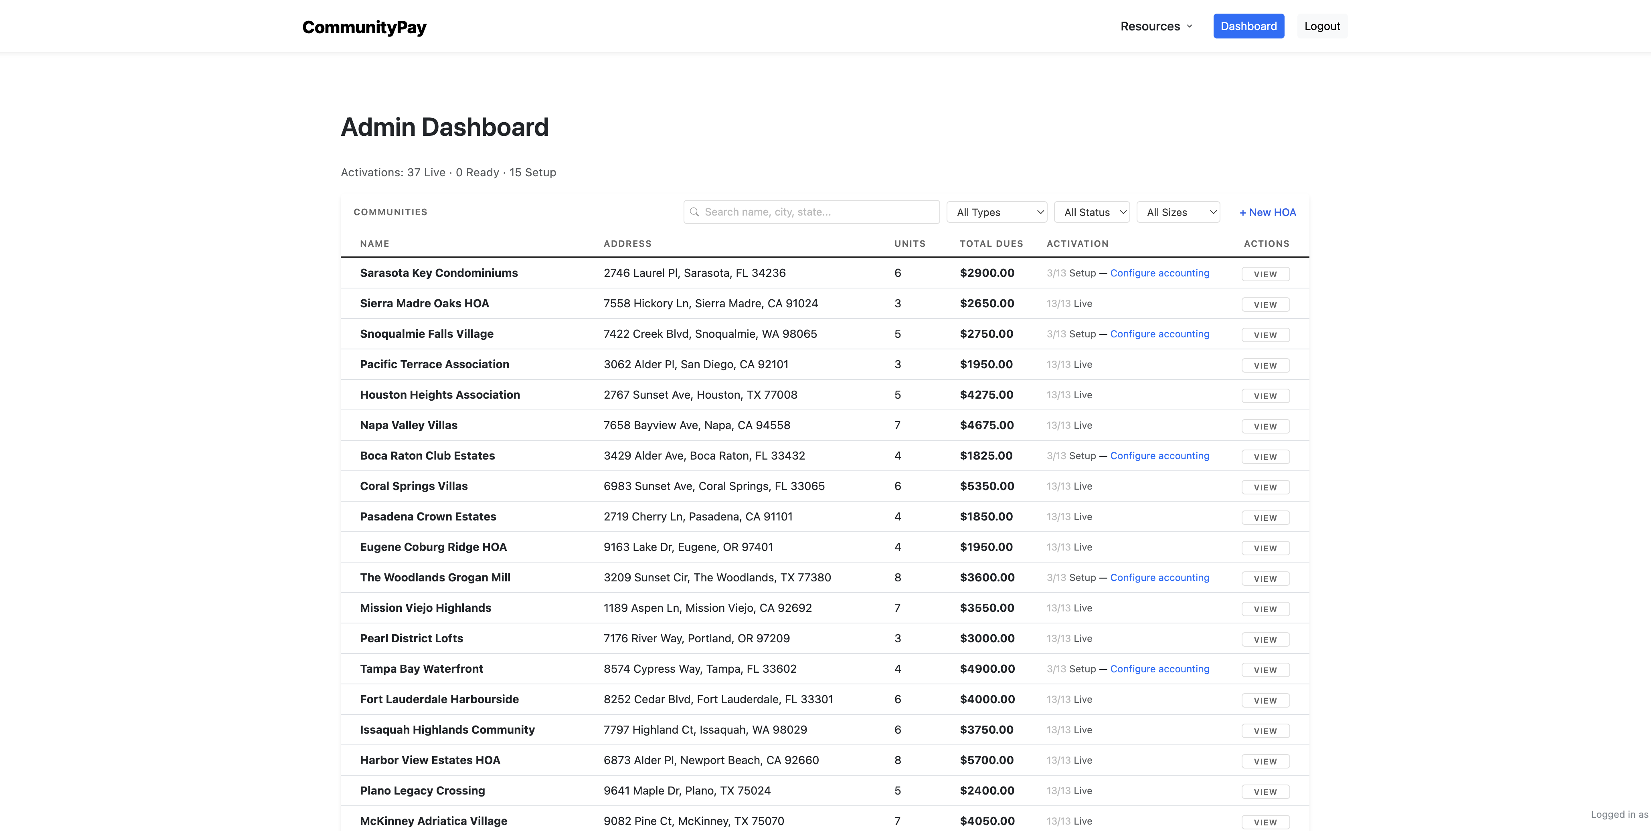Image resolution: width=1651 pixels, height=831 pixels.
Task: Click the CommunityPay logo
Action: tap(363, 27)
